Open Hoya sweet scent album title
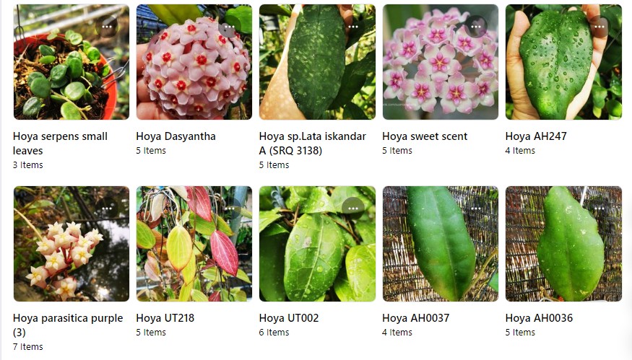This screenshot has height=360, width=632. pos(425,136)
